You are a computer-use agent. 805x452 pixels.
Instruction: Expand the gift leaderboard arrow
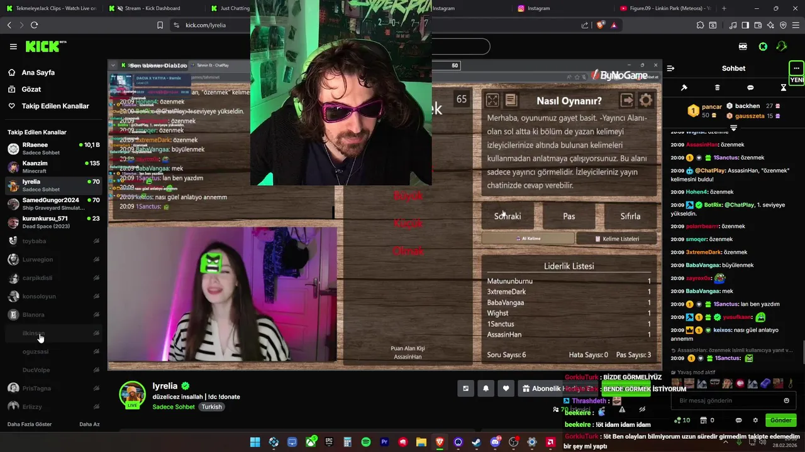[733, 127]
